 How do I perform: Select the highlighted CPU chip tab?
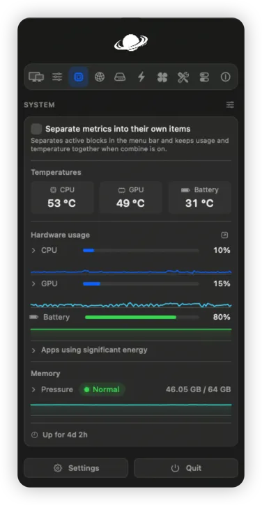coord(78,77)
